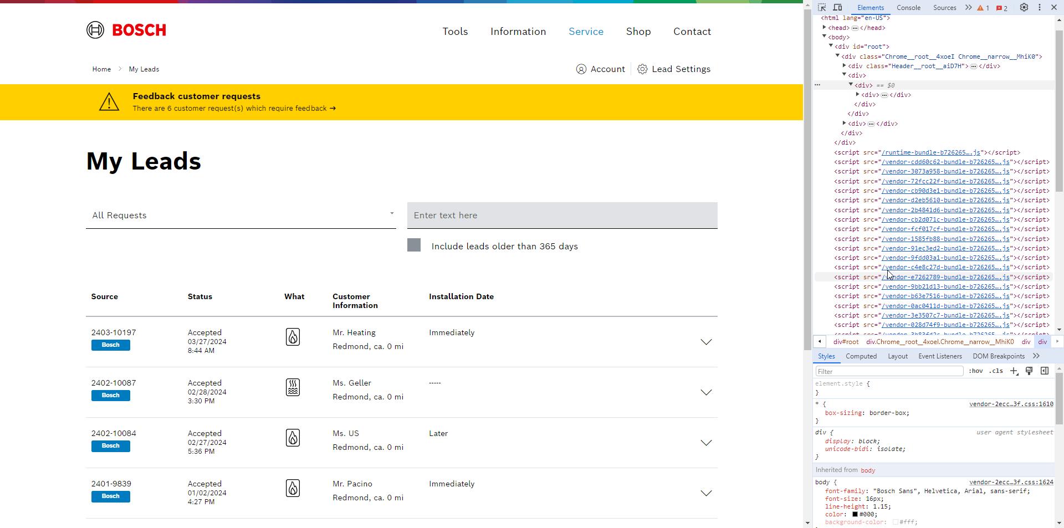Open the runtime-bundle script source link

[x=931, y=152]
